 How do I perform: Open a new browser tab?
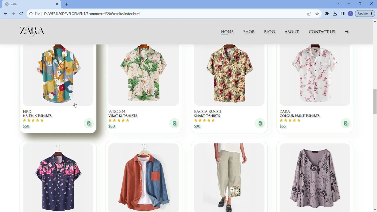pos(66,4)
